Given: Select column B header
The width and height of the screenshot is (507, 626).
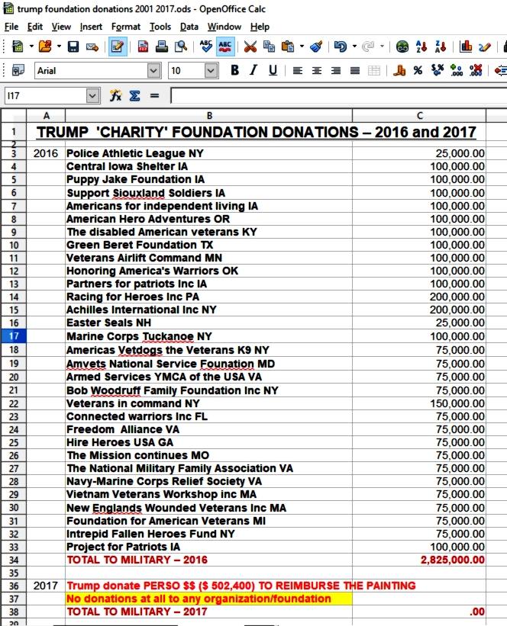Looking at the screenshot, I should (208, 115).
